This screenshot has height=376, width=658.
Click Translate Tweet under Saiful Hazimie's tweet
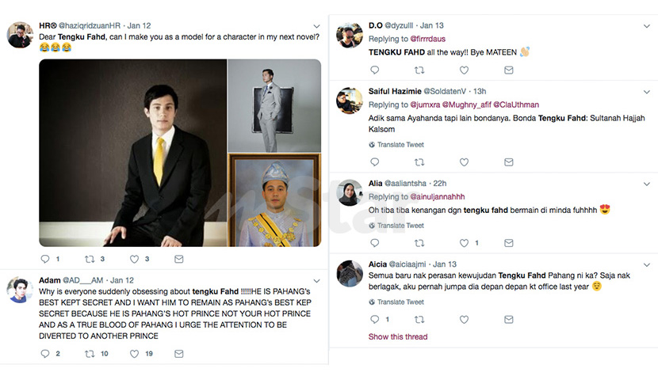[x=400, y=145]
